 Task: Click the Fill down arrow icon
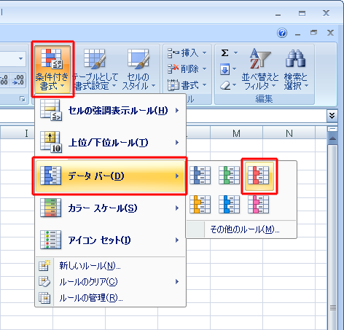(x=224, y=69)
